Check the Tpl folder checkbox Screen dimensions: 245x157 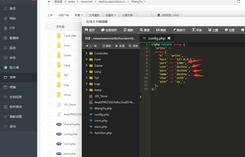(x=49, y=75)
